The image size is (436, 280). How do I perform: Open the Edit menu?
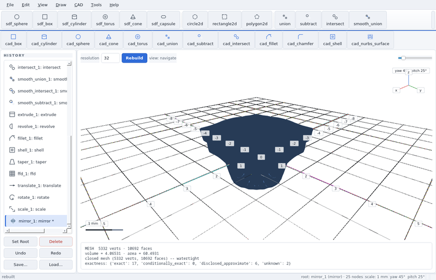tap(26, 5)
